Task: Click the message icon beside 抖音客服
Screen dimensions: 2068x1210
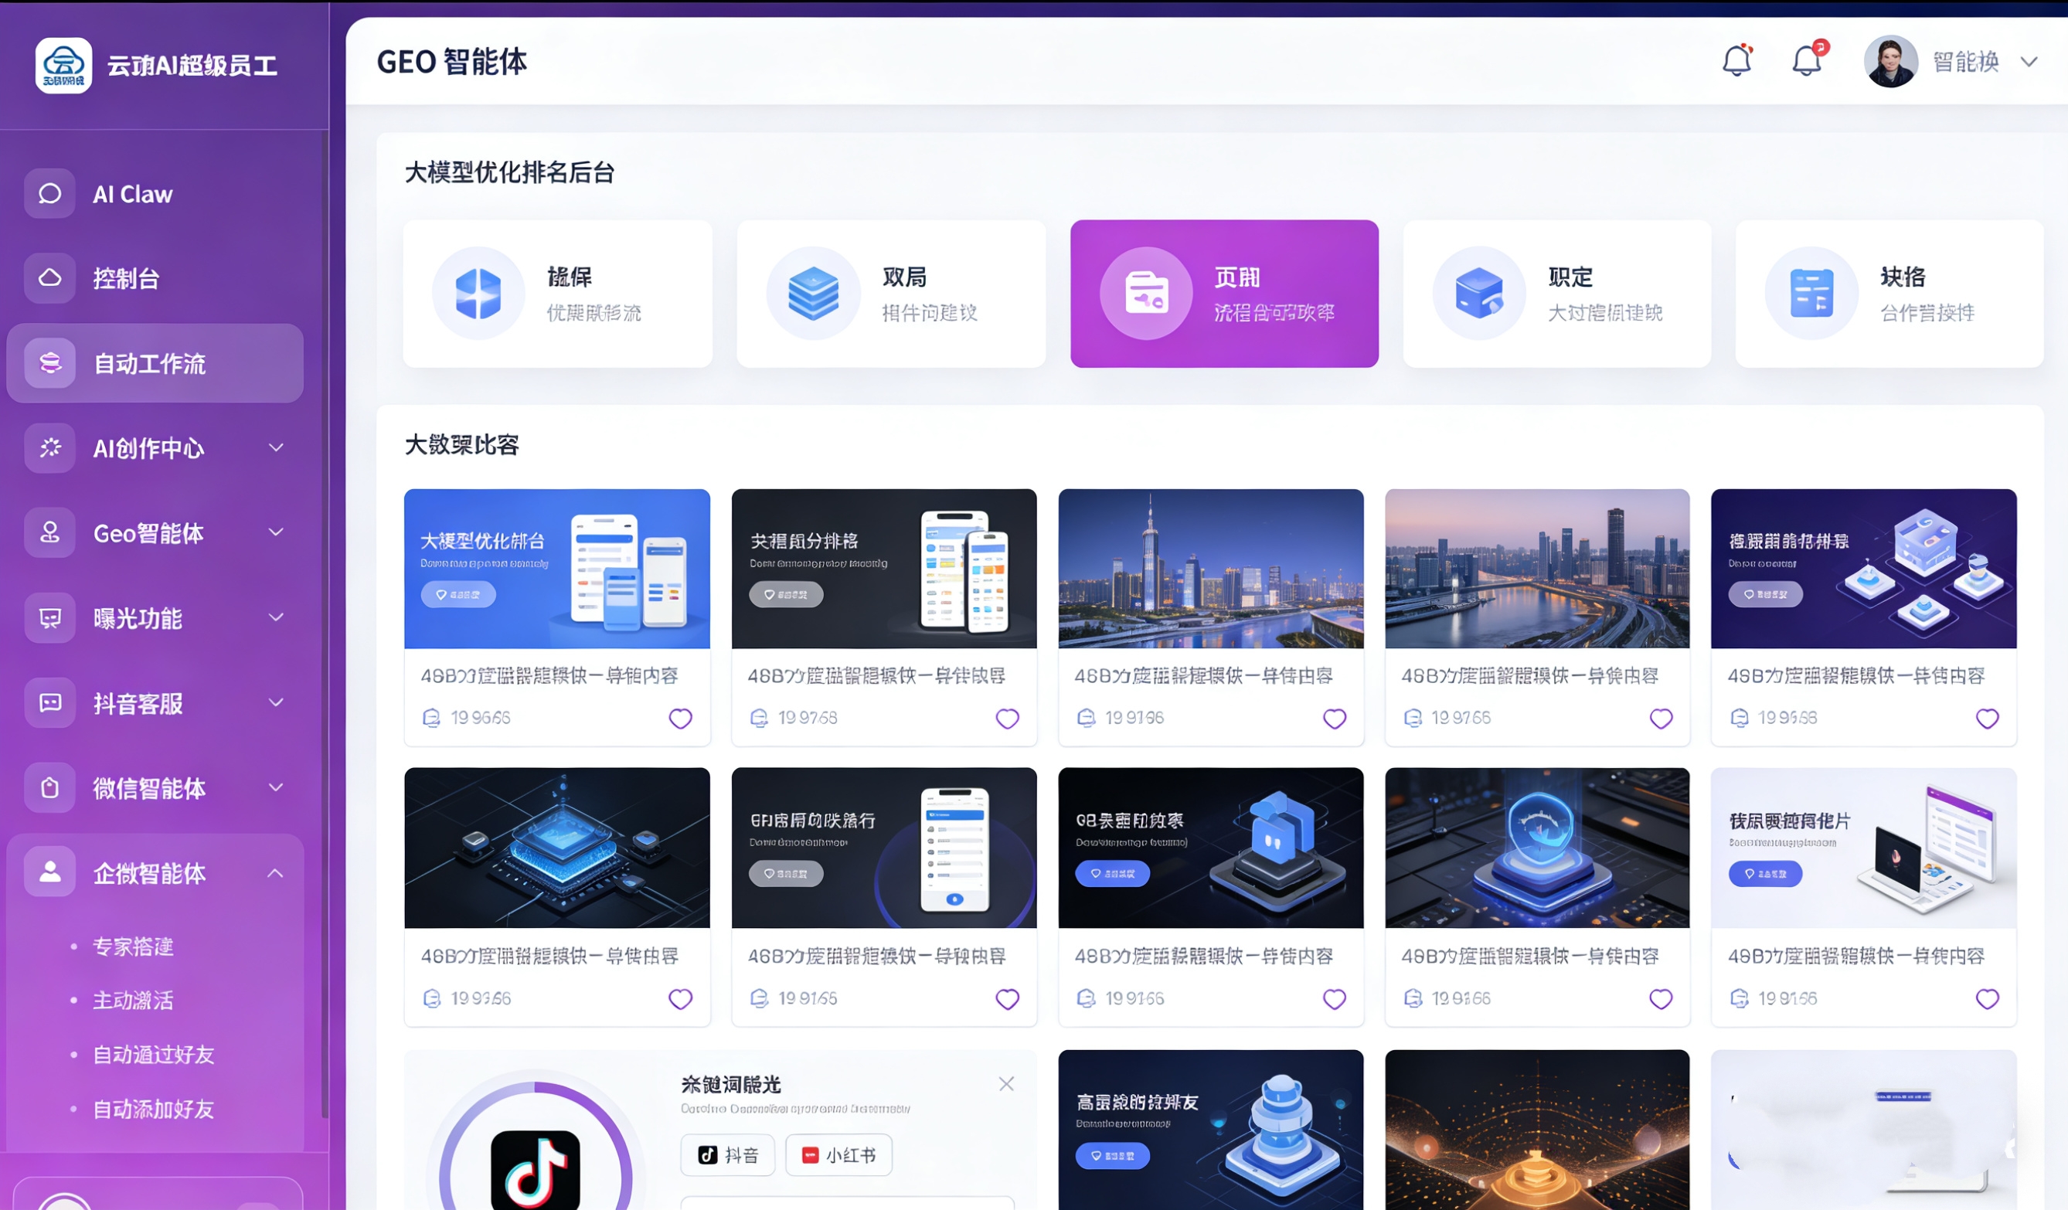Action: (x=50, y=702)
